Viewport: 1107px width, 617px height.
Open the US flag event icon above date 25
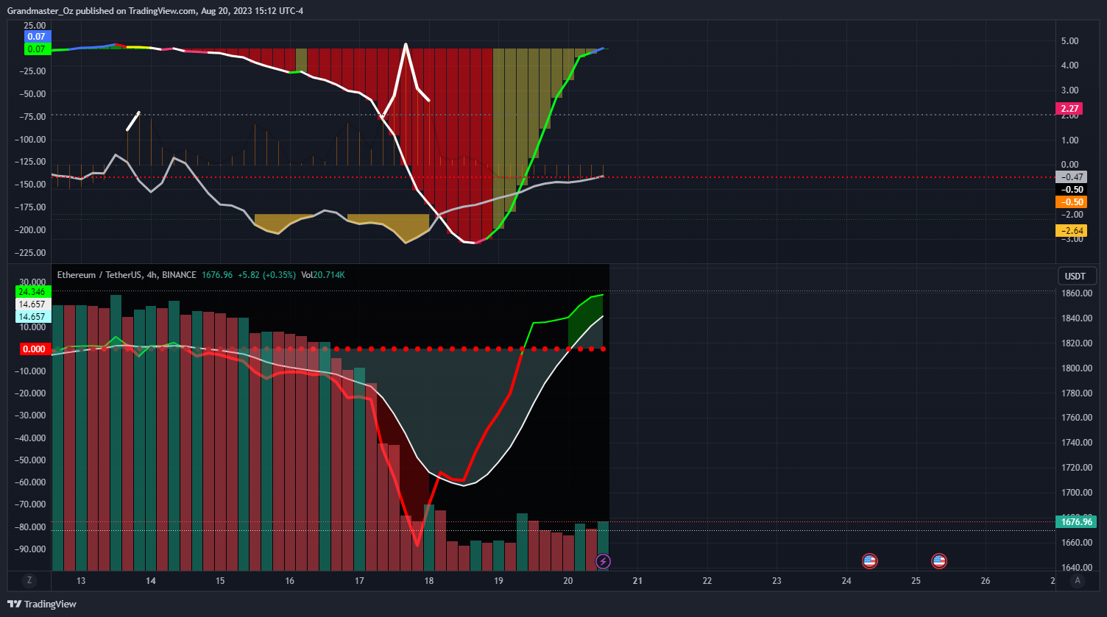[938, 561]
